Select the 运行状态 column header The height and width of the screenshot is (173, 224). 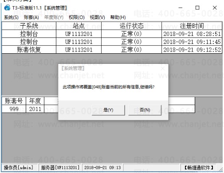[131, 26]
